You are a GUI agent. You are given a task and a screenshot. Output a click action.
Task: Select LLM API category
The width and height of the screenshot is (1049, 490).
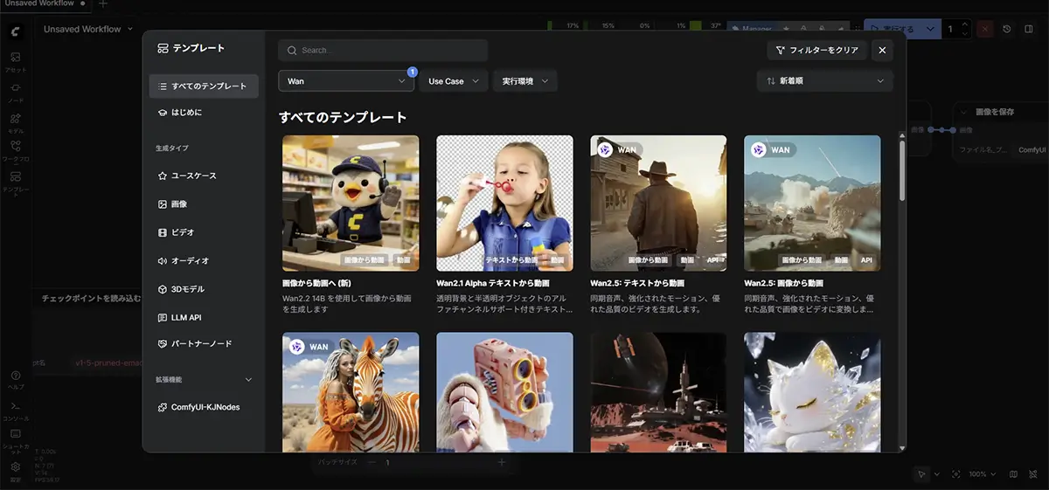point(204,317)
